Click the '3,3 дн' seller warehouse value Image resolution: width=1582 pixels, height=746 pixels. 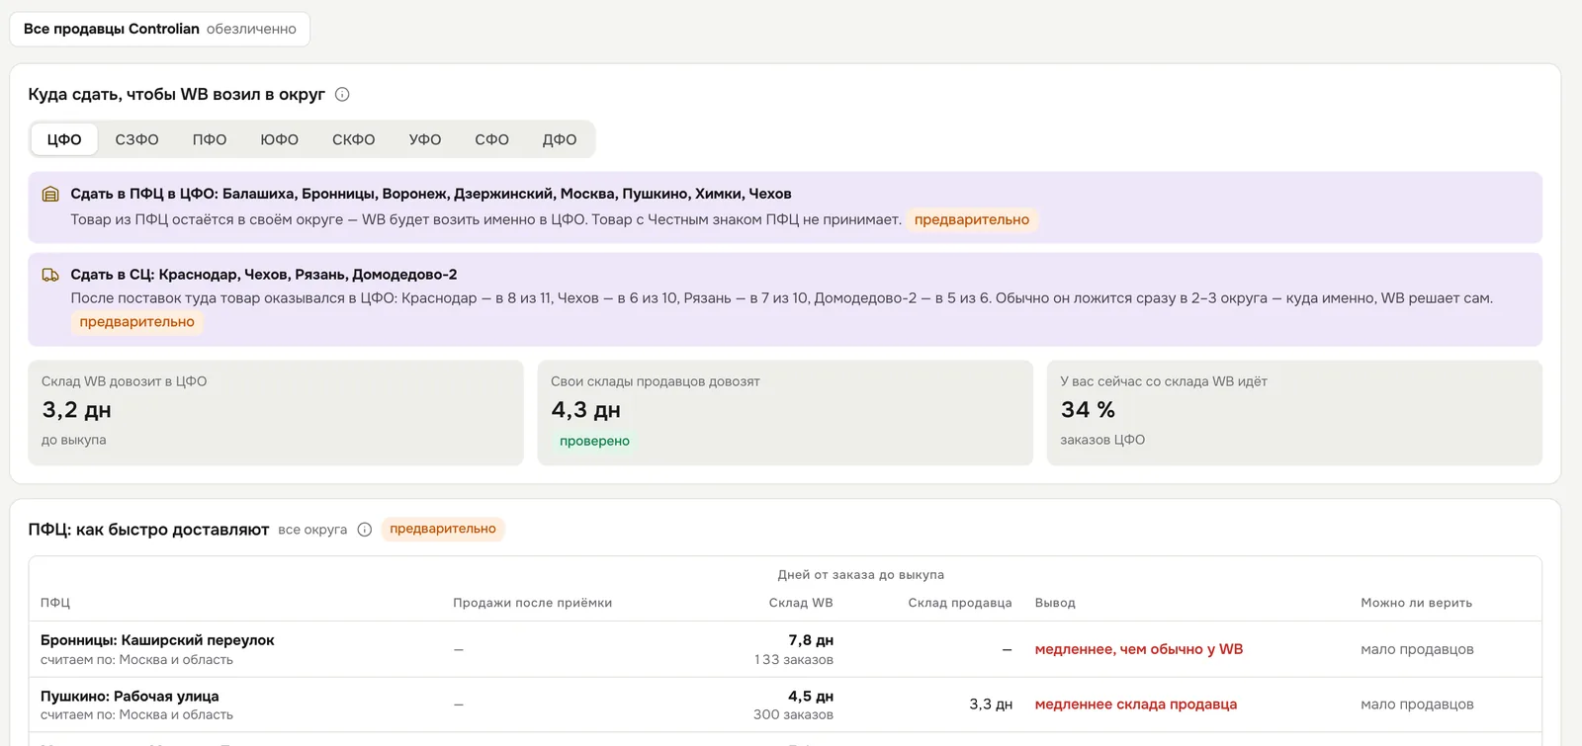991,705
